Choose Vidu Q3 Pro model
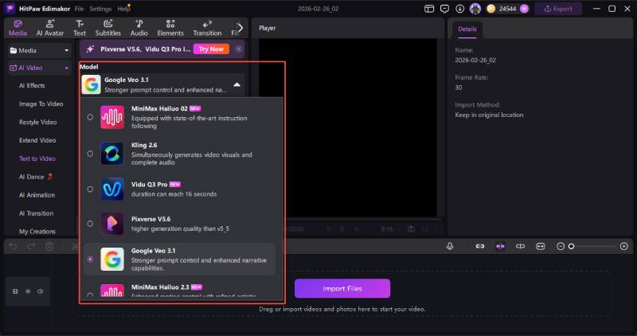Image resolution: width=637 pixels, height=336 pixels. [179, 189]
